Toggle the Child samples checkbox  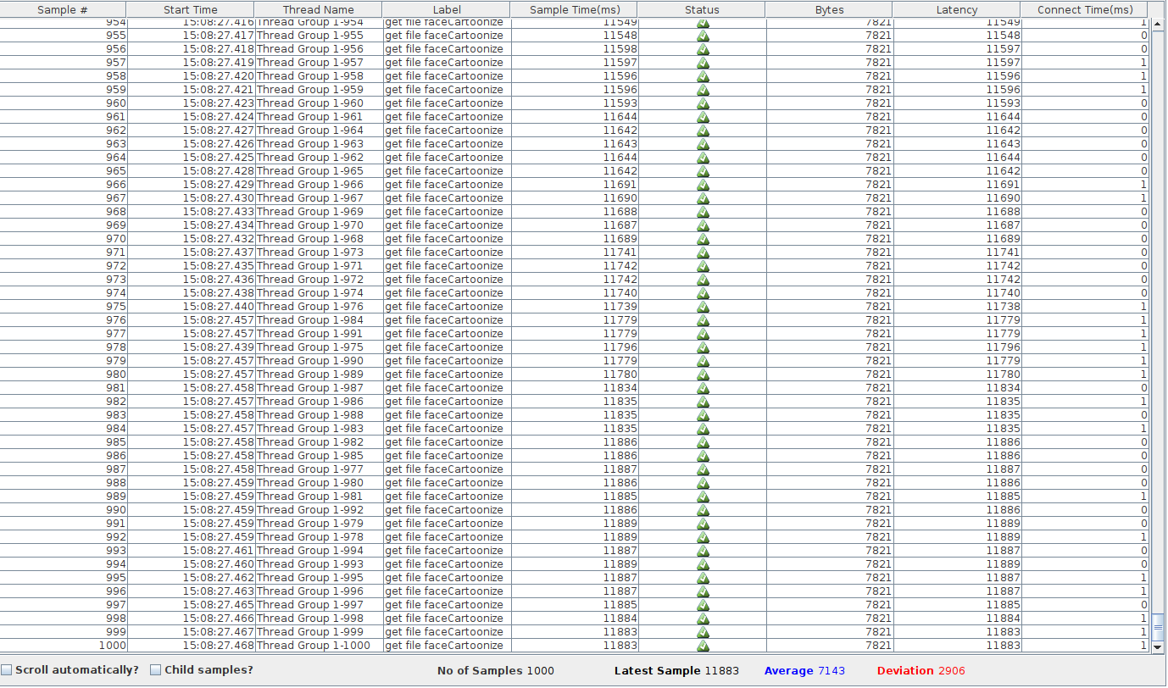[156, 670]
